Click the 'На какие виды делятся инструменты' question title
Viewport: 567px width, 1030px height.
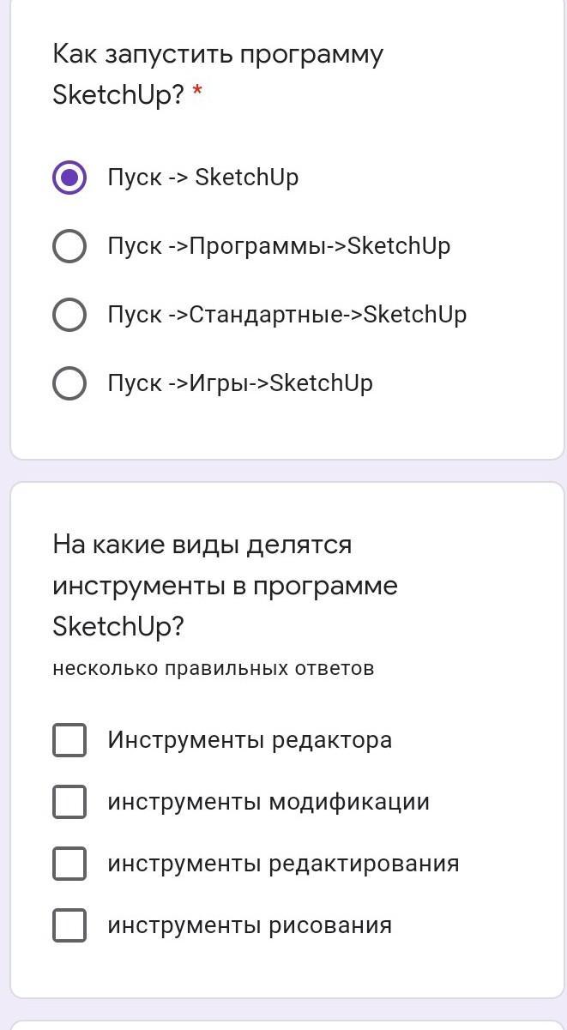[x=225, y=586]
